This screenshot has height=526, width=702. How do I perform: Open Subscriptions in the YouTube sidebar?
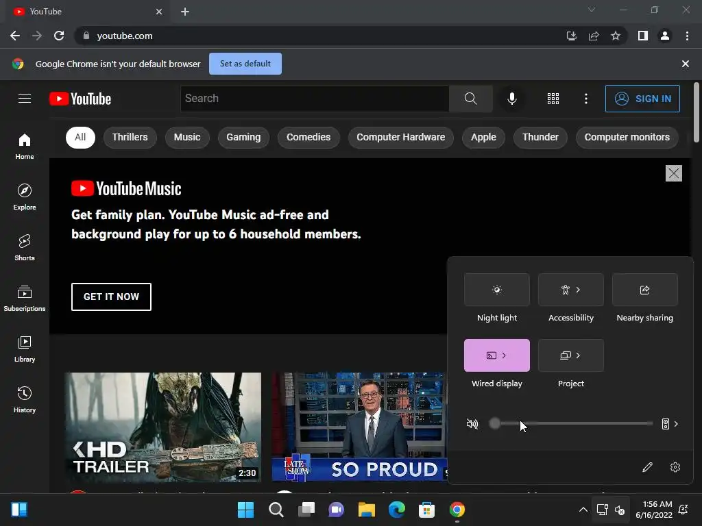(x=25, y=299)
